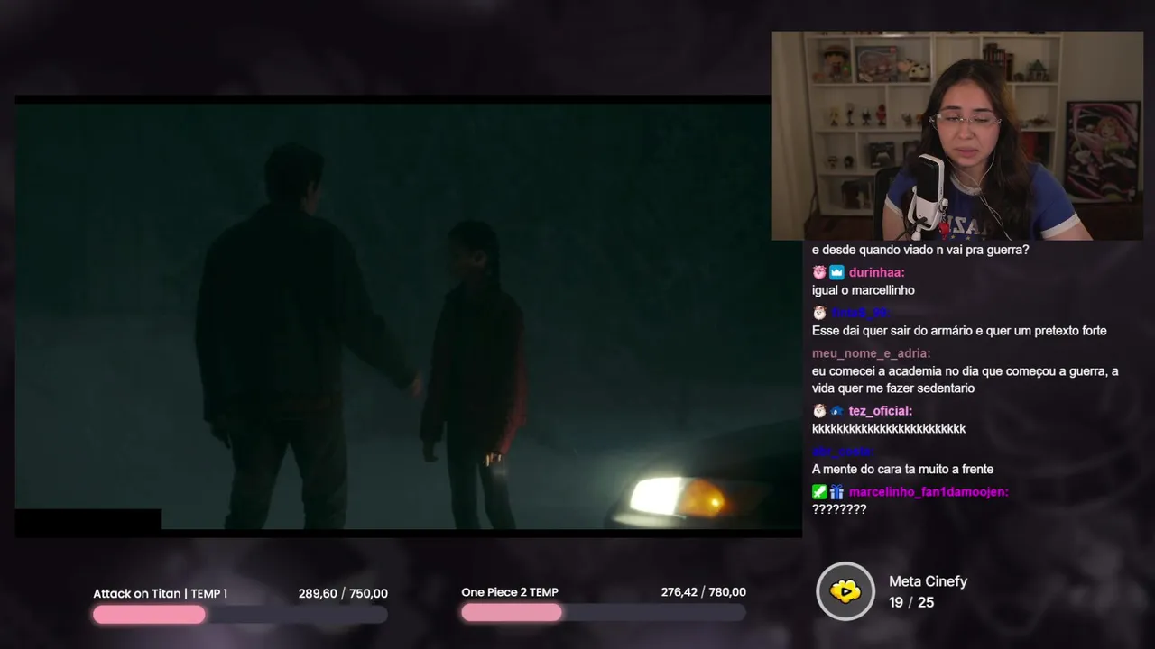Click the crown badge beside durinhaa
Viewport: 1155px width, 649px height.
point(836,272)
